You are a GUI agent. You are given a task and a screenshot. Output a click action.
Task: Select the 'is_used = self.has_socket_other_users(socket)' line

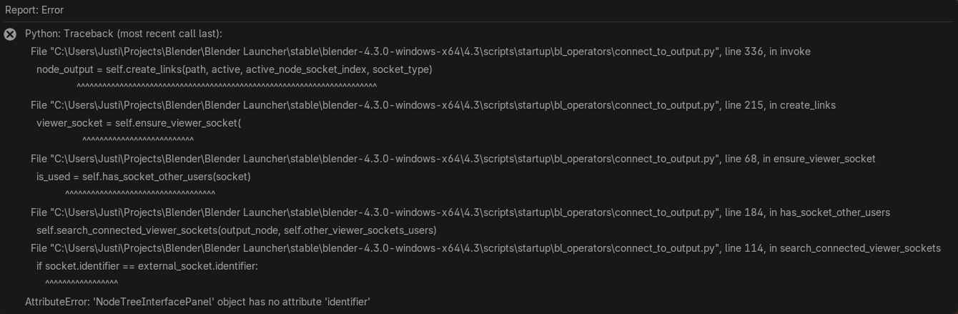point(143,176)
